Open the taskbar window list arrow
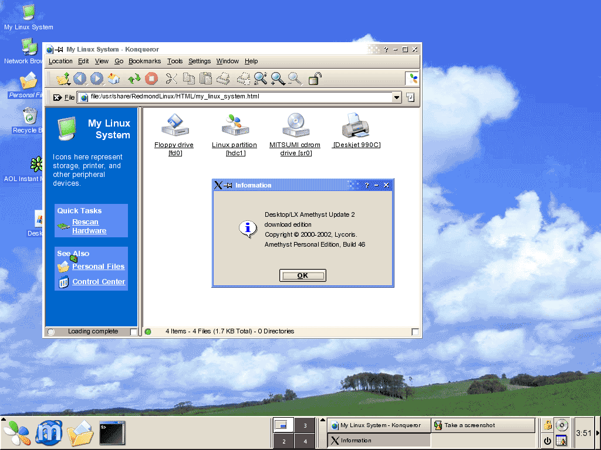Image resolution: width=601 pixels, height=450 pixels. pyautogui.click(x=323, y=420)
